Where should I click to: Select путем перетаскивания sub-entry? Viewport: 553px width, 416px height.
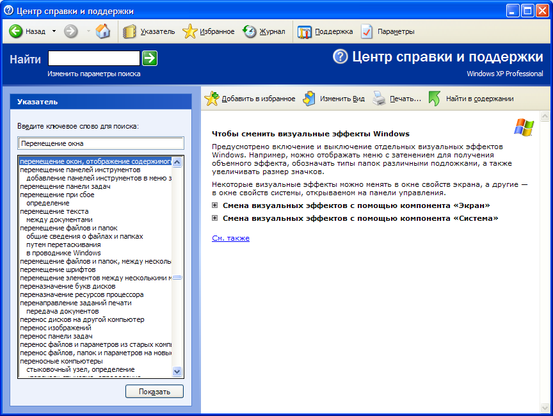63,244
